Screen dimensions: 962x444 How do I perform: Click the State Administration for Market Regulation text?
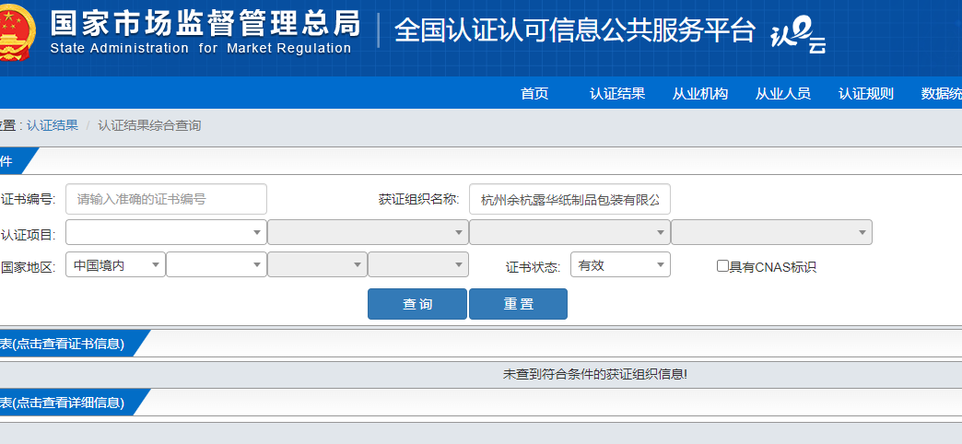point(201,49)
